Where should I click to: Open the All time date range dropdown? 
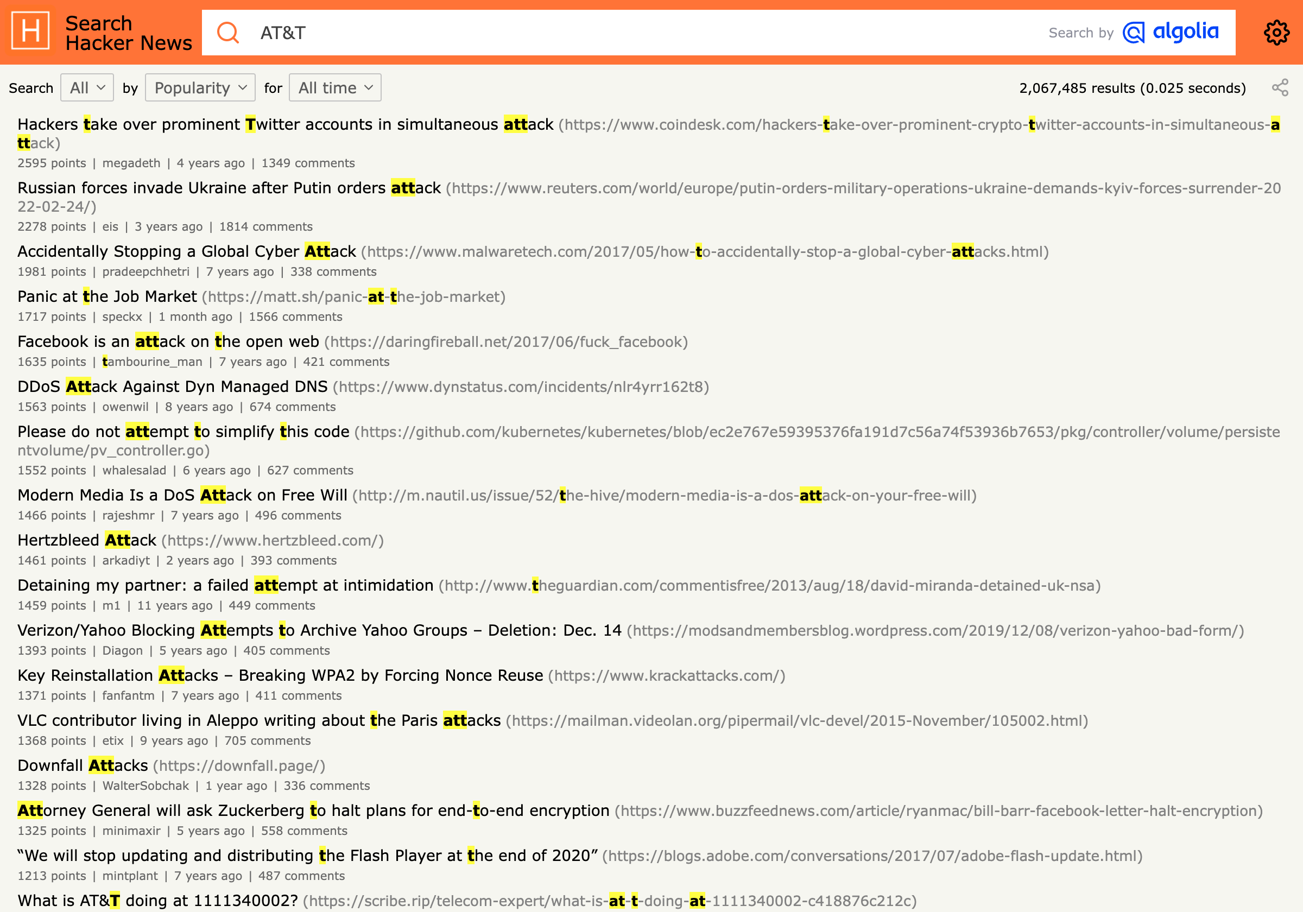[x=335, y=87]
